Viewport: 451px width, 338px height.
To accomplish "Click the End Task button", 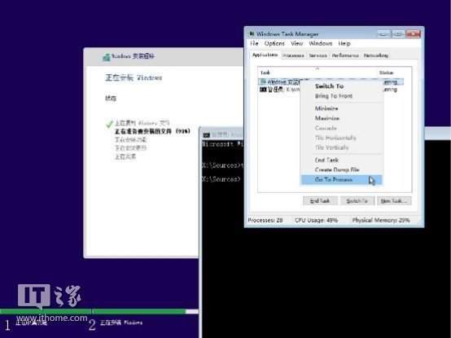I will pos(320,201).
